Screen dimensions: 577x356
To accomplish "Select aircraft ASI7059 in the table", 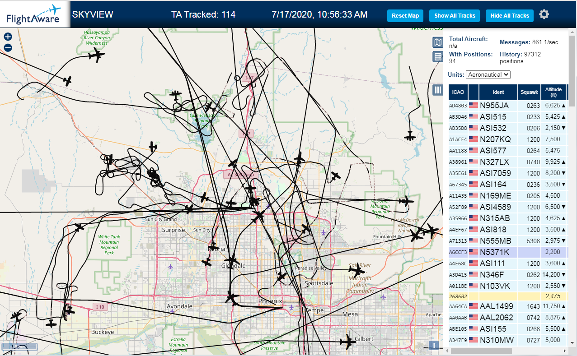I will pyautogui.click(x=508, y=173).
